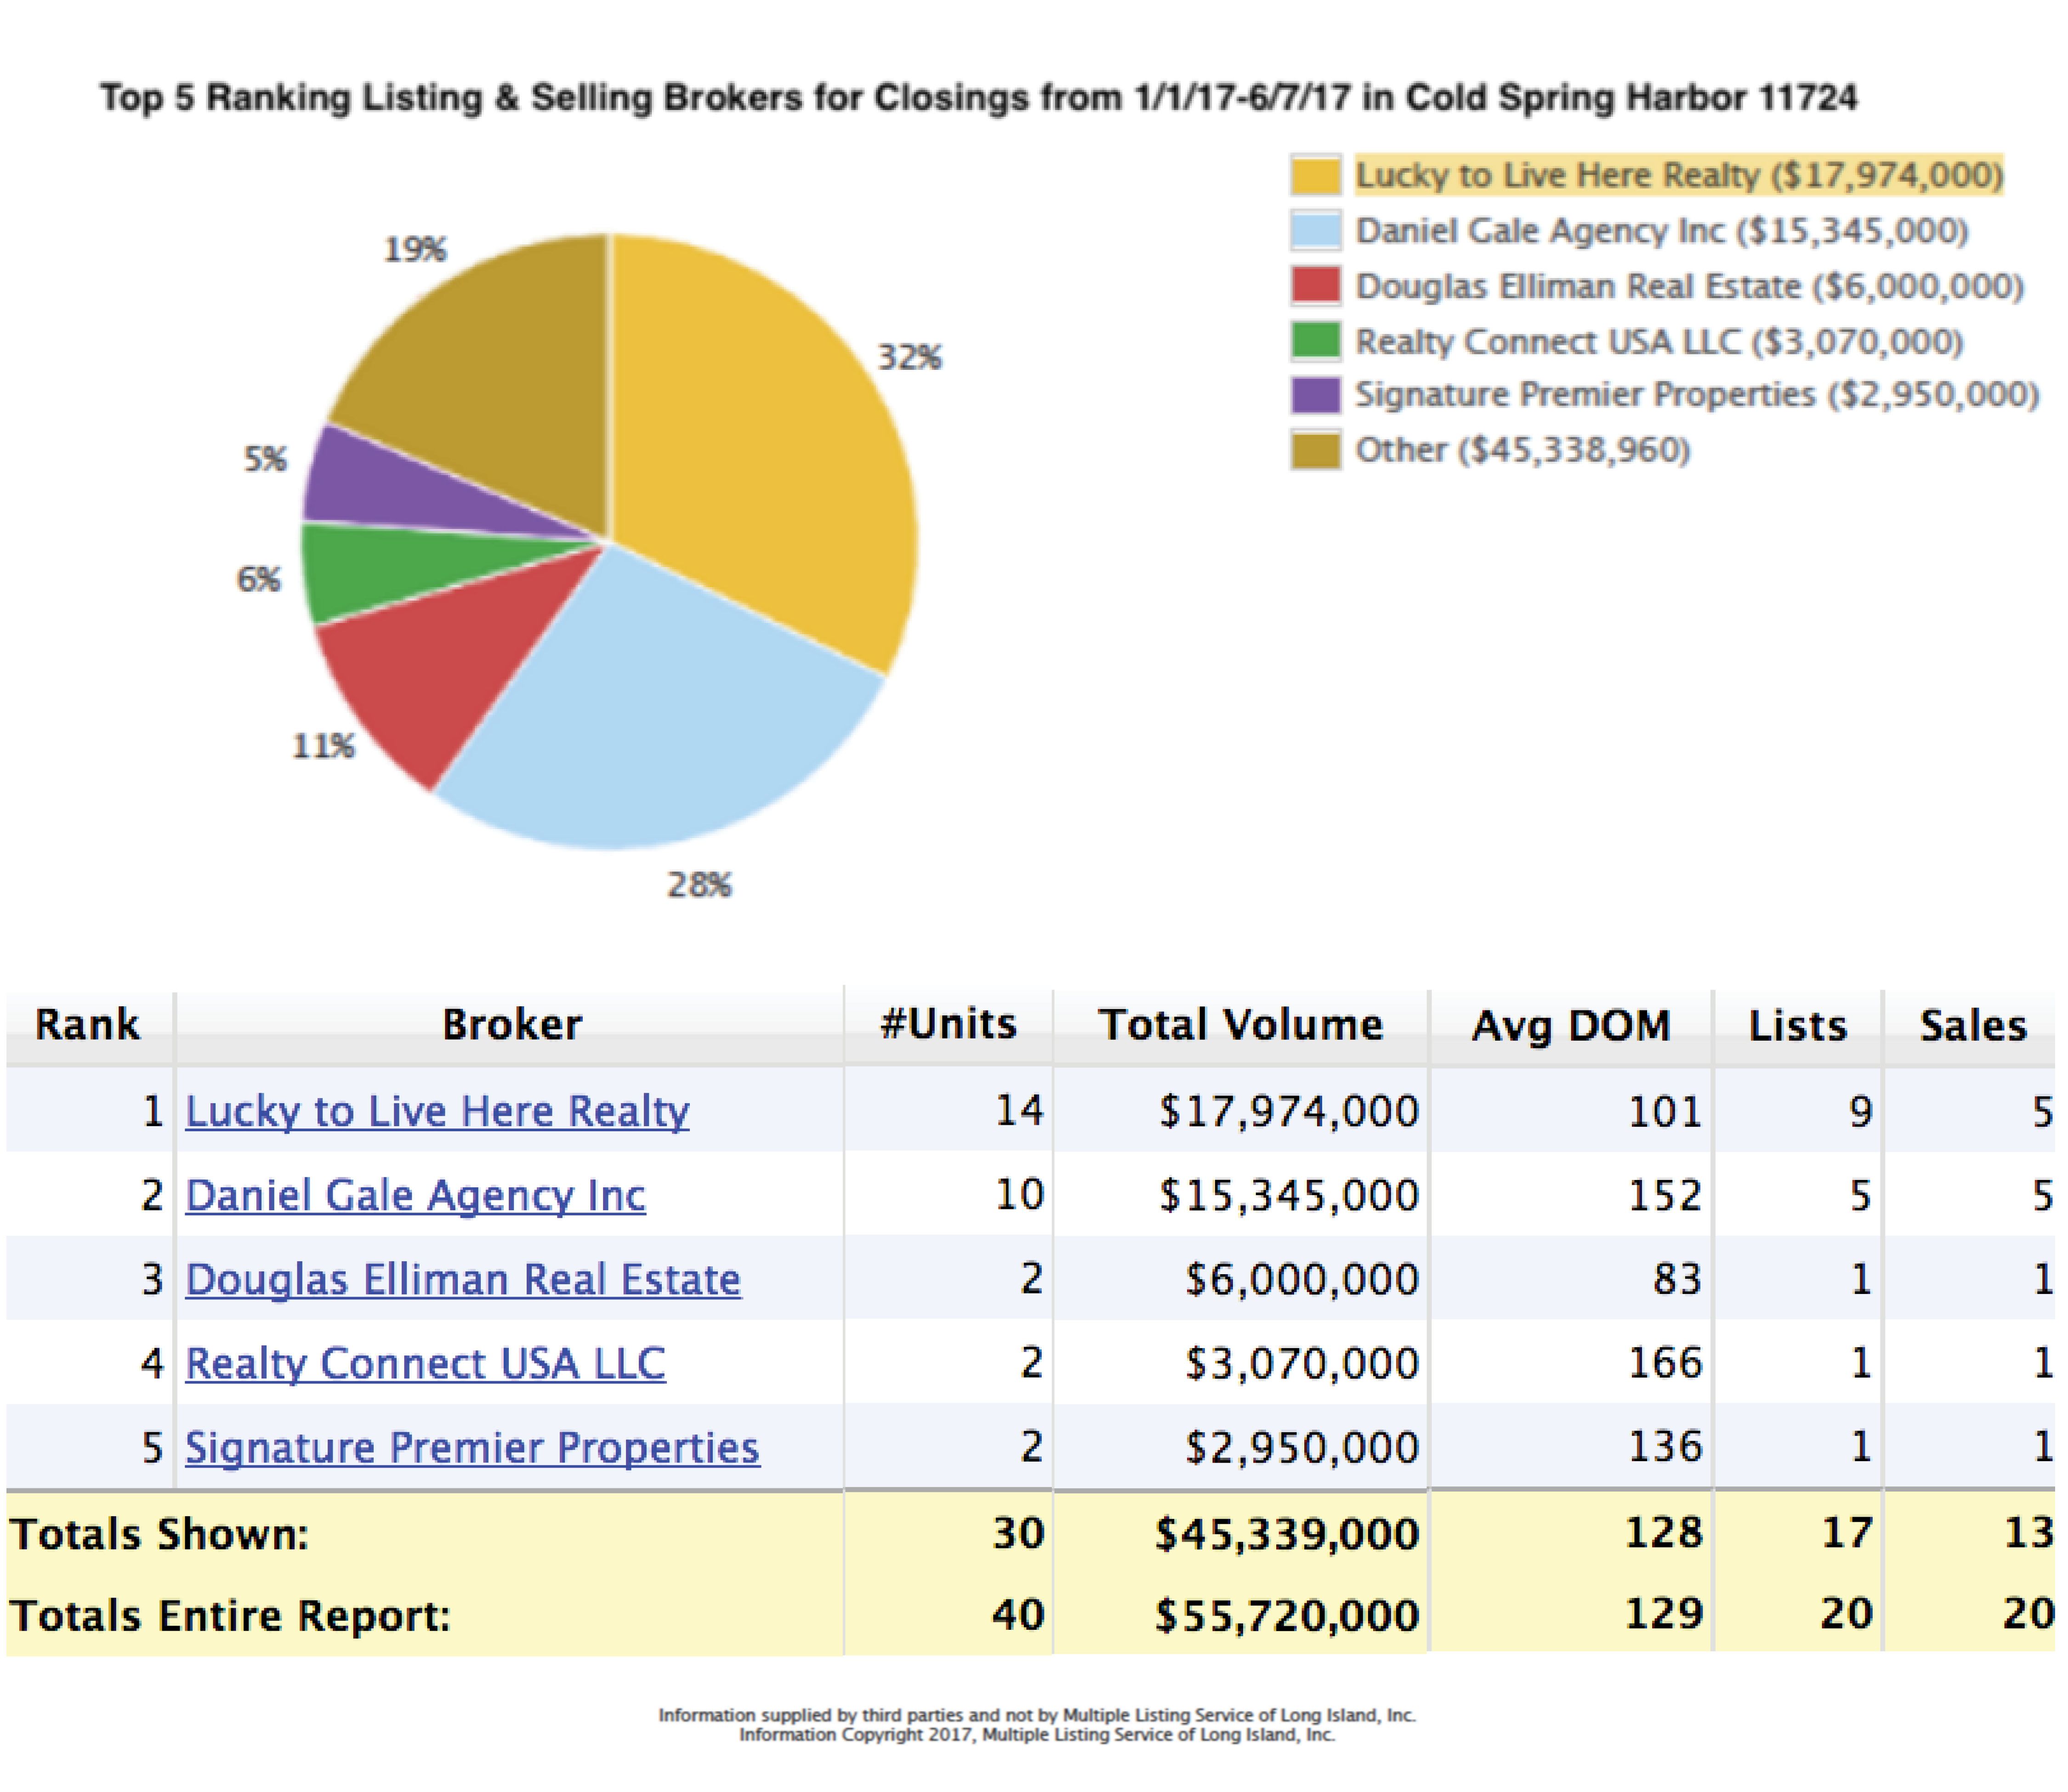Click the Totals Entire Report: label
The height and width of the screenshot is (1792, 2068).
(230, 1616)
